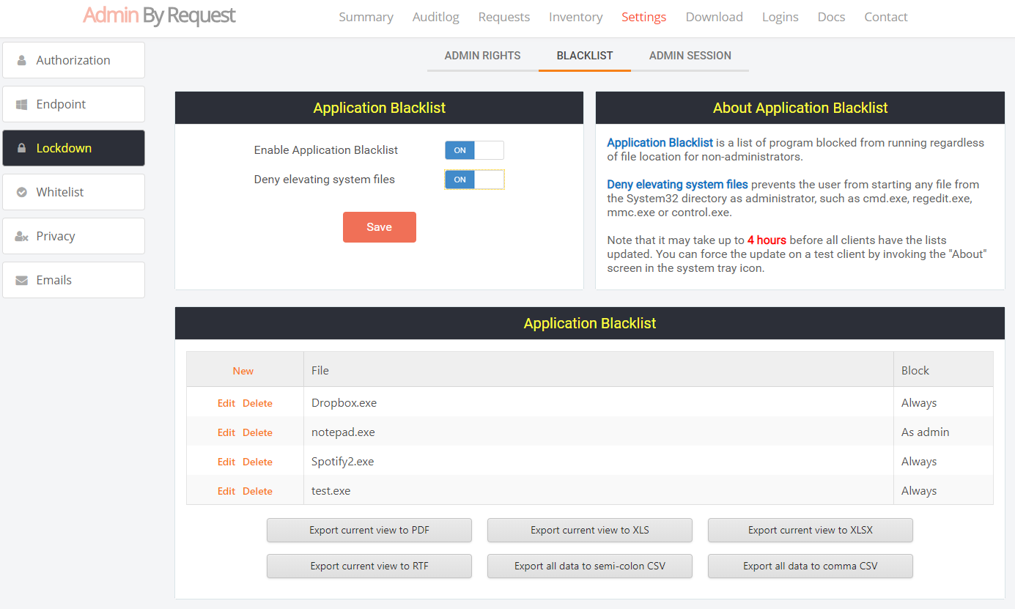Viewport: 1015px width, 609px height.
Task: Edit the Dropbox.exe blacklist entry
Action: coord(226,403)
